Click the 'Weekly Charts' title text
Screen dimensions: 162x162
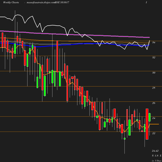[x=11, y=2]
